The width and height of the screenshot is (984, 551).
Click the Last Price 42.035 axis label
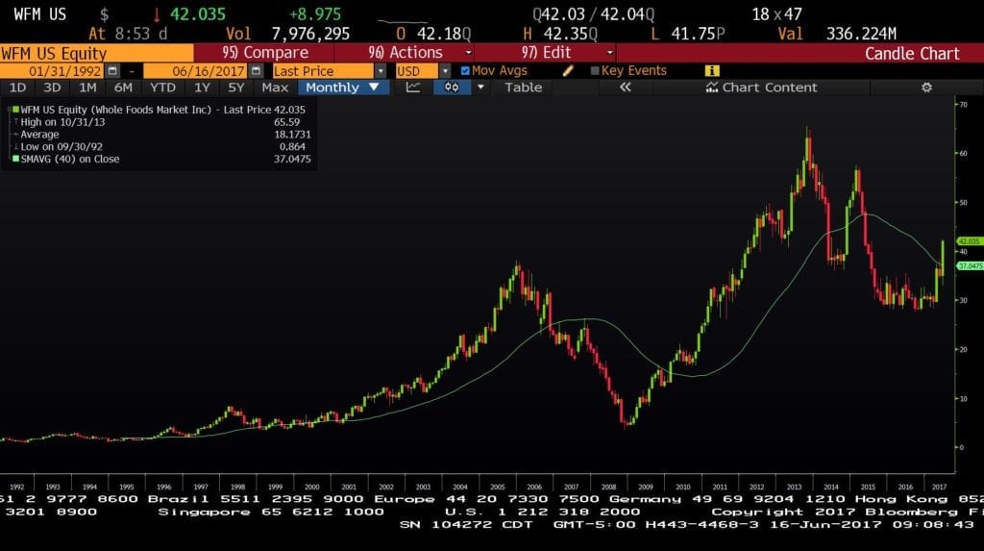pyautogui.click(x=970, y=241)
